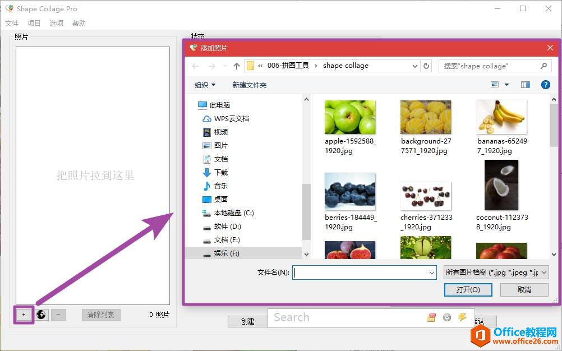The width and height of the screenshot is (562, 351).
Task: Click the lightning bolt icon near Search bar
Action: (x=463, y=317)
